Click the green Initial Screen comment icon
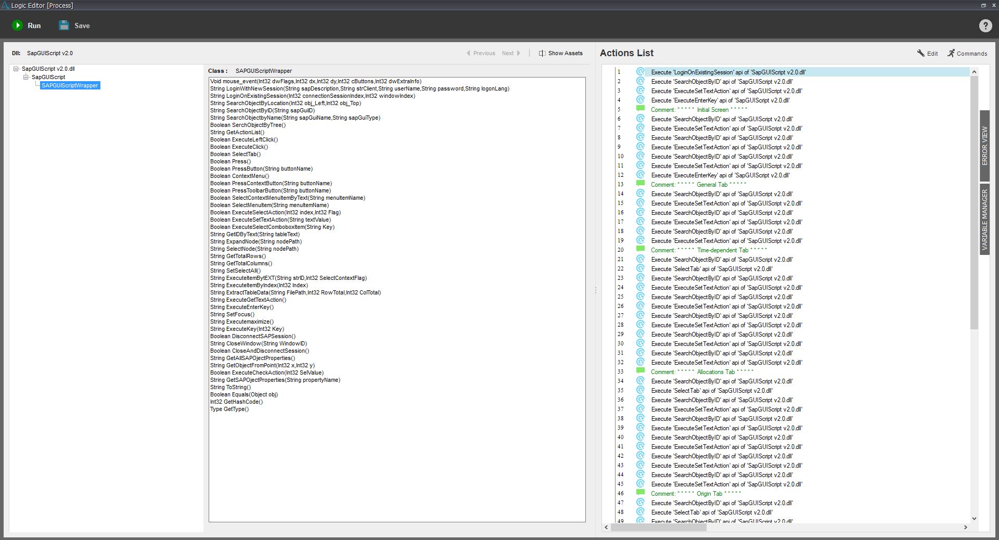 pyautogui.click(x=641, y=109)
